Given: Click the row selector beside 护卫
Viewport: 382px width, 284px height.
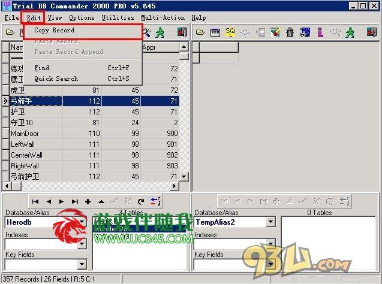Looking at the screenshot, I should [x=5, y=111].
